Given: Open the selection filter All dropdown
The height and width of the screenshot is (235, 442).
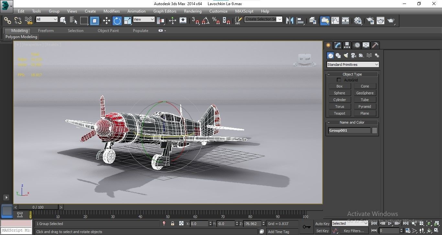Looking at the screenshot, I should (x=47, y=19).
